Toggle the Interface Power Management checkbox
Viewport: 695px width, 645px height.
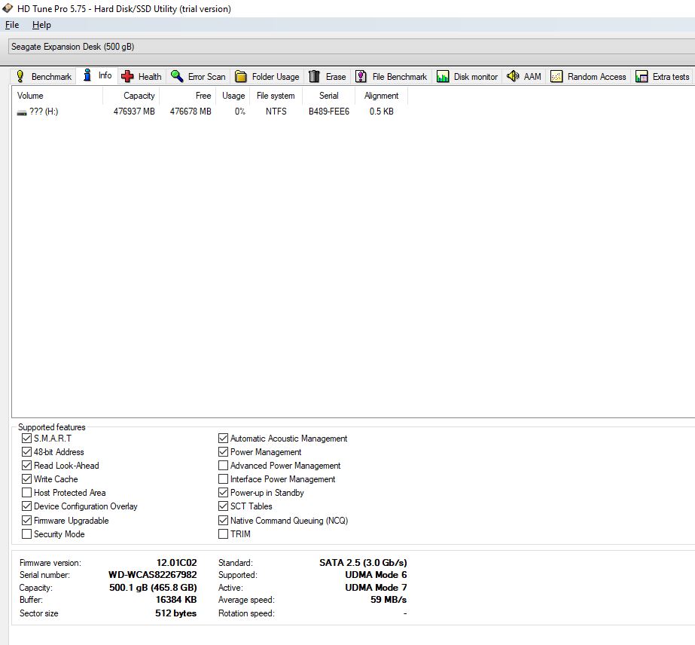[x=224, y=479]
